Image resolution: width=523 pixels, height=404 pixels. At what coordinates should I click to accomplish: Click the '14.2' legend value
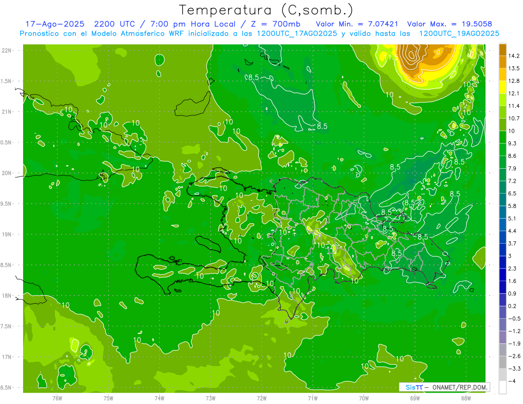coord(514,56)
